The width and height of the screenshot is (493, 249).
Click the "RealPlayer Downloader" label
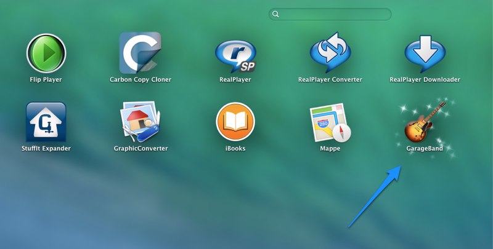(x=425, y=80)
